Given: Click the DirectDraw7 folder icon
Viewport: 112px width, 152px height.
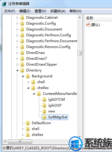Looking at the screenshot, I should click(22, 59).
